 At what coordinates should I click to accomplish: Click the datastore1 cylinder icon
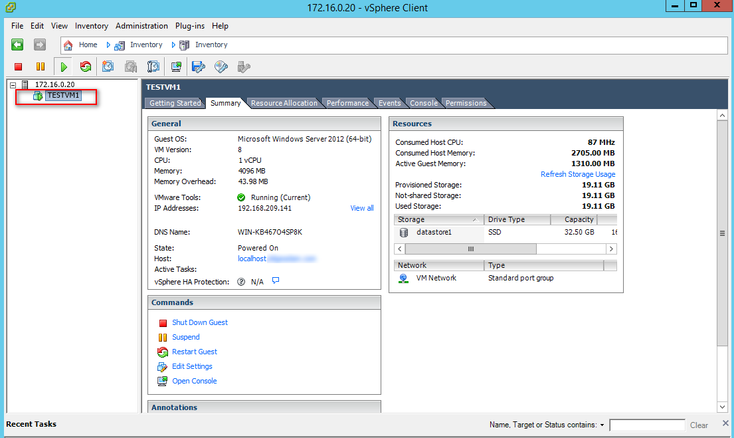click(404, 233)
